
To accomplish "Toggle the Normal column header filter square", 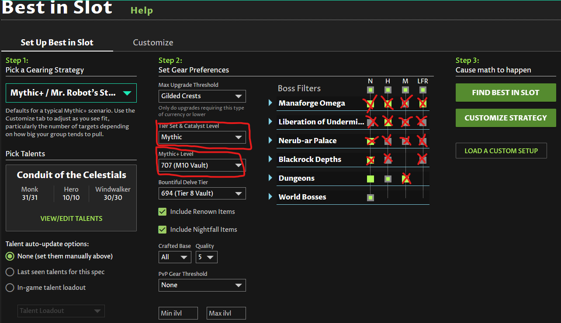I will point(371,90).
